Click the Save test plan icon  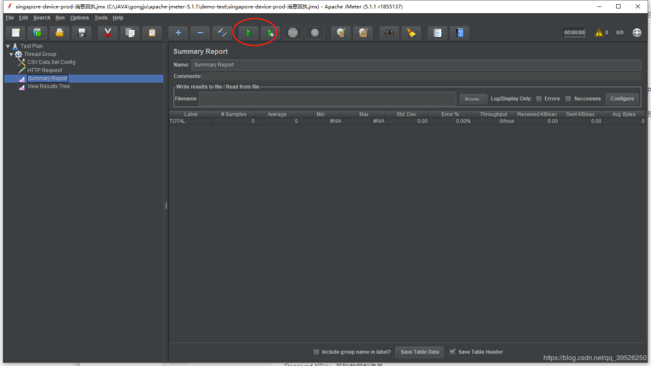(x=81, y=33)
